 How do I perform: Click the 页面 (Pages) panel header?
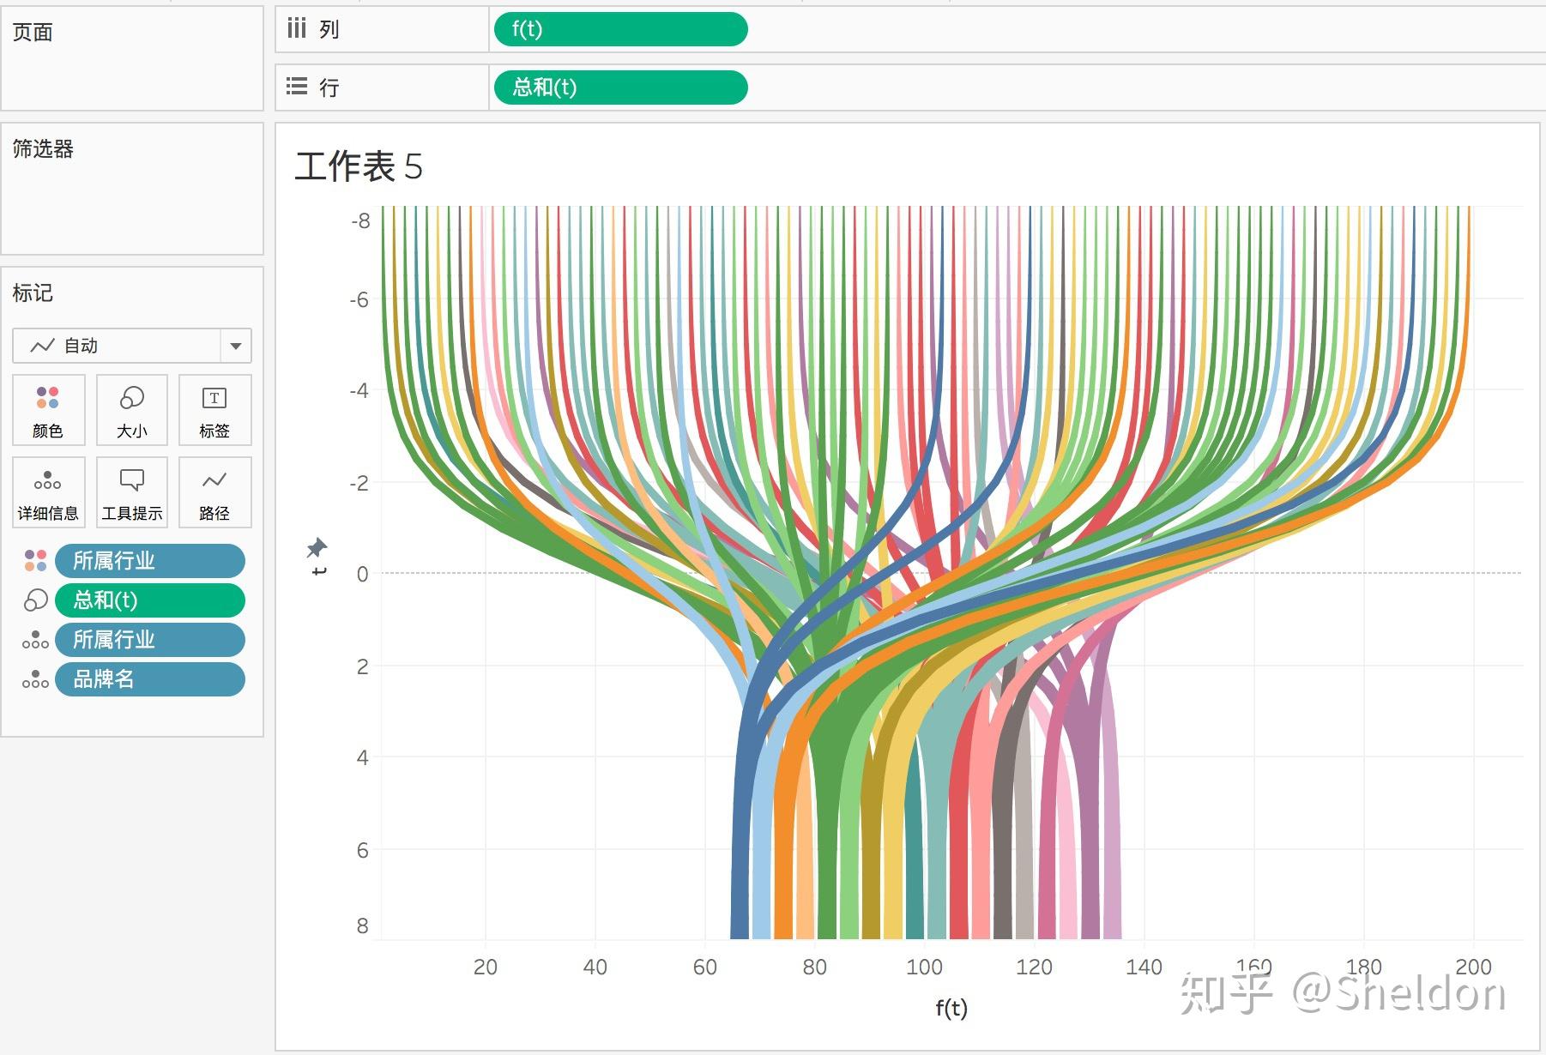(x=32, y=32)
